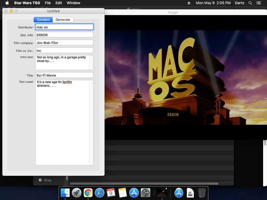267x200 pixels.
Task: Click the Dartz user name in menu bar
Action: click(x=239, y=3)
